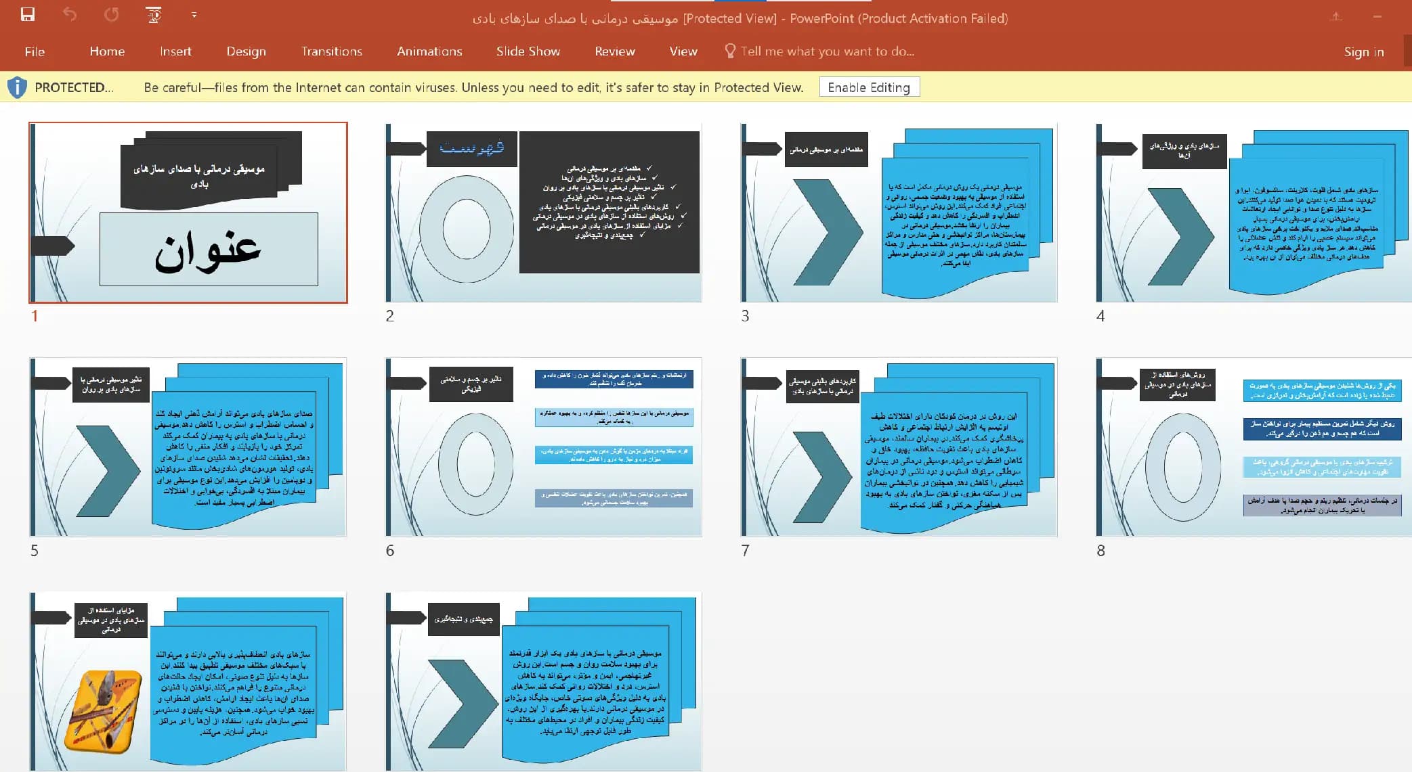The width and height of the screenshot is (1412, 772).
Task: Click the ribbon display options icon
Action: pyautogui.click(x=1336, y=16)
